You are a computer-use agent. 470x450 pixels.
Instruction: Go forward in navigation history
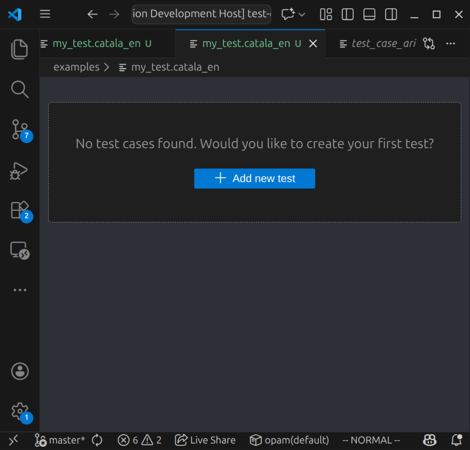[x=114, y=14]
